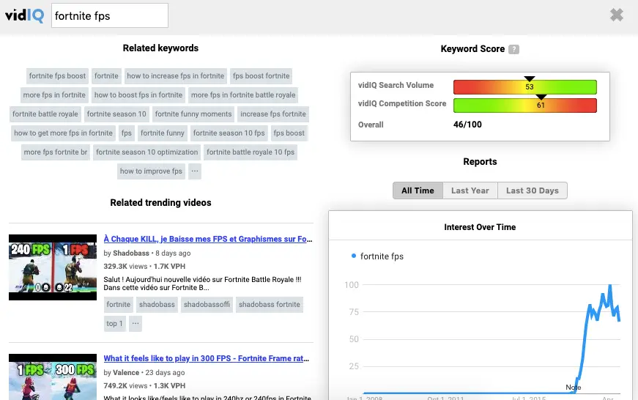Open the 1 FPS vs 300 FPS video thumbnail
638x400 pixels.
pos(53,377)
